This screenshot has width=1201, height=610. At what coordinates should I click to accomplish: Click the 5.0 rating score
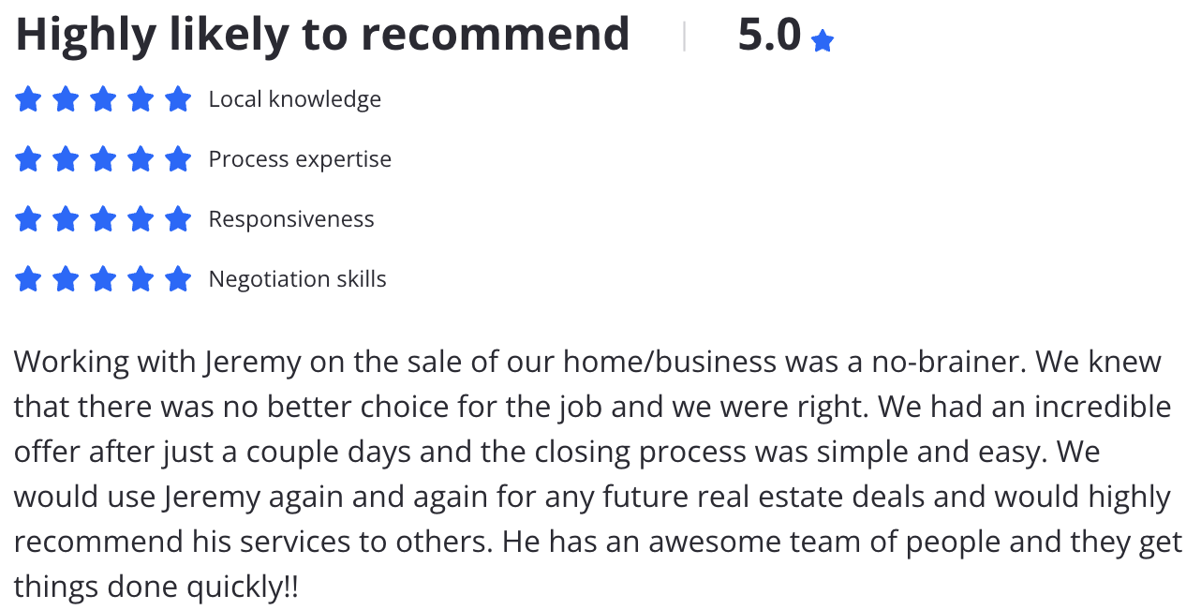point(769,36)
